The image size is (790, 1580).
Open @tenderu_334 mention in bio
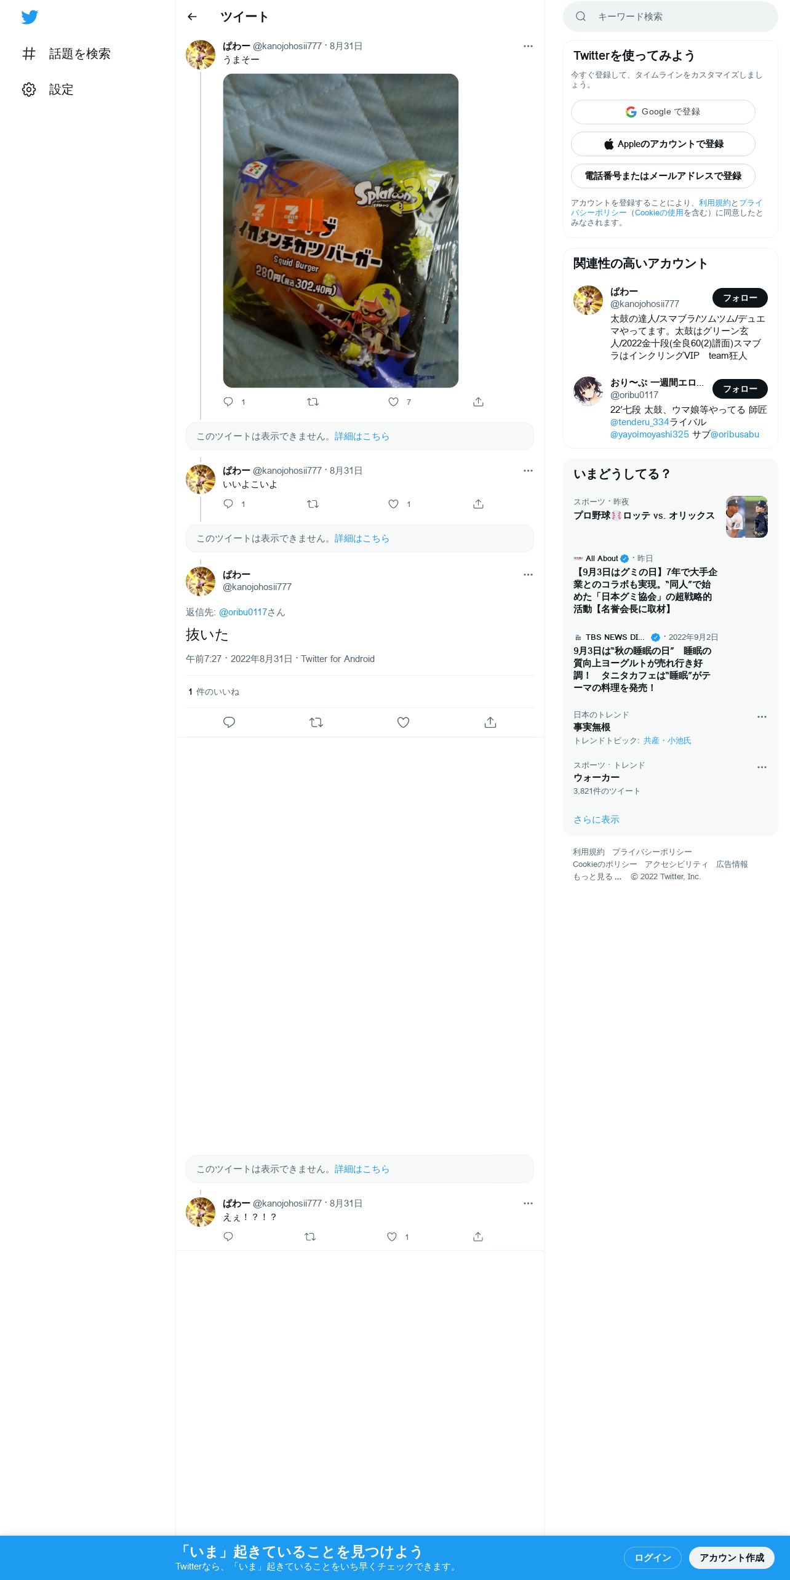[639, 422]
